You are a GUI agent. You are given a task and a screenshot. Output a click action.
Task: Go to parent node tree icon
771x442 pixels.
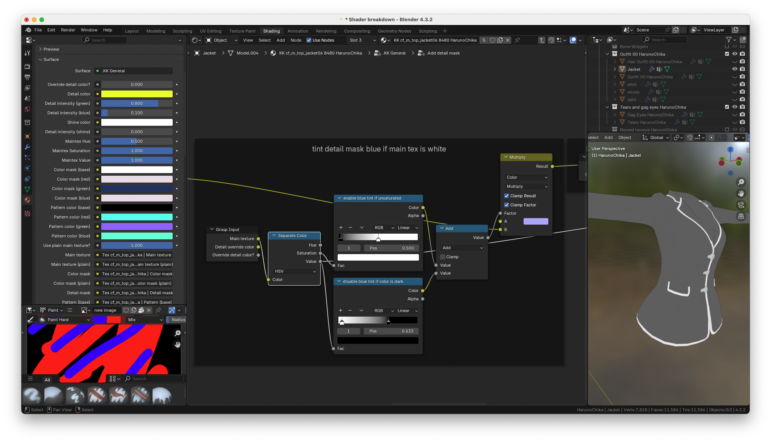click(542, 40)
